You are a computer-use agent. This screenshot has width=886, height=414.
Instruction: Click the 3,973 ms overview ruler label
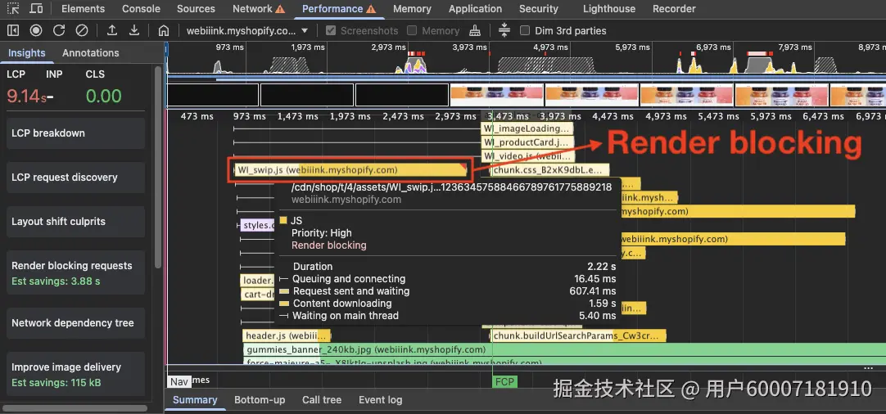(x=471, y=47)
